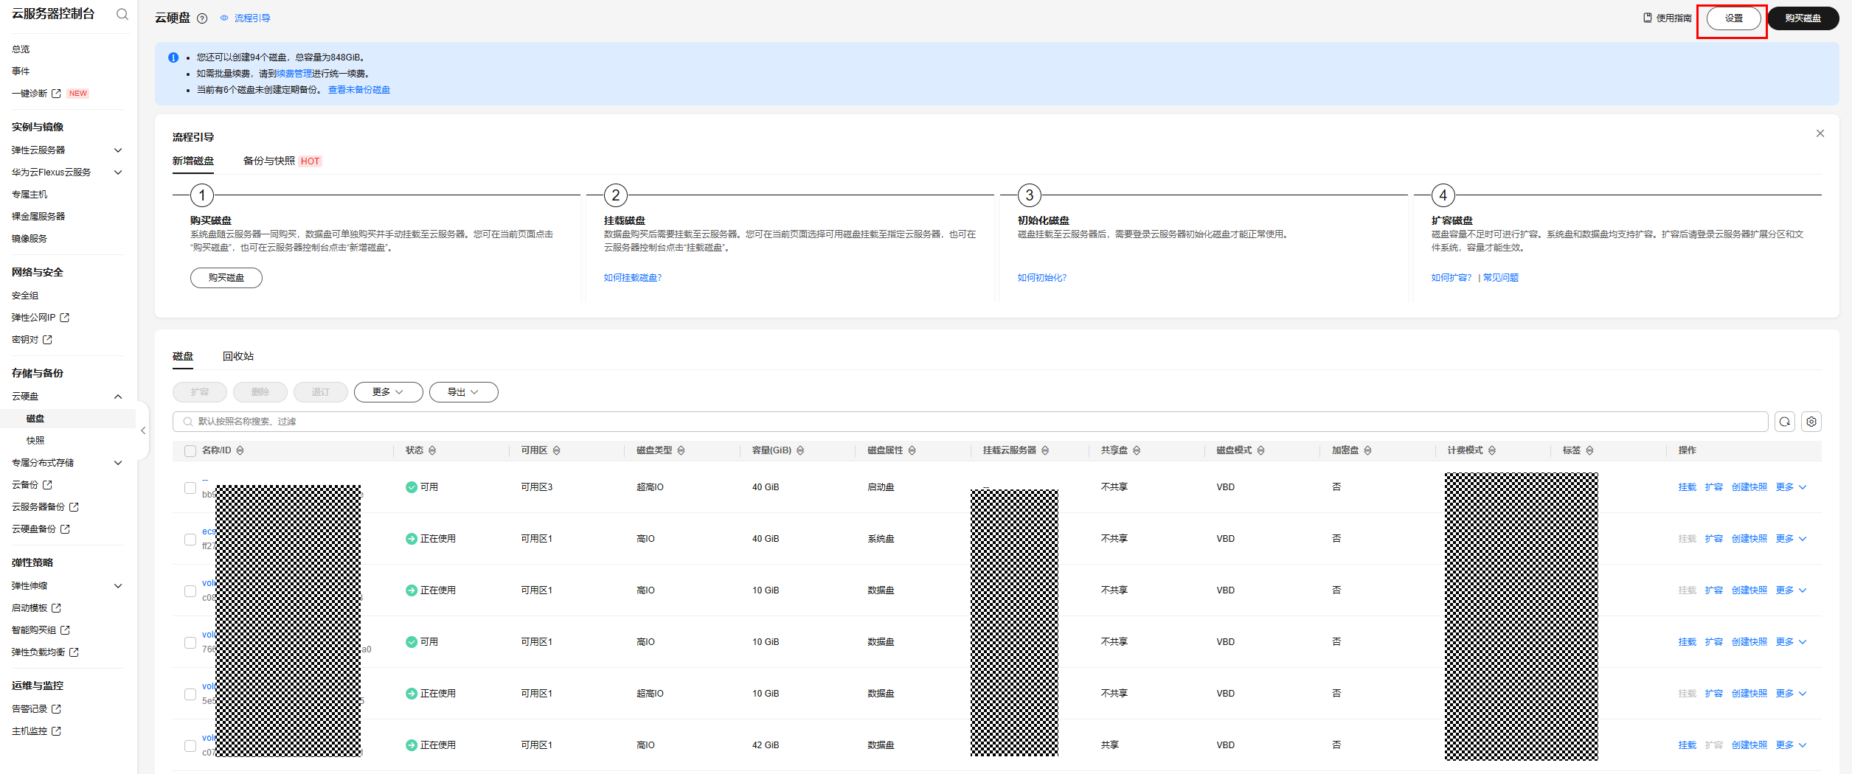Open the 查看未备份磁盘 link
Viewport: 1852px width, 774px height.
(359, 90)
